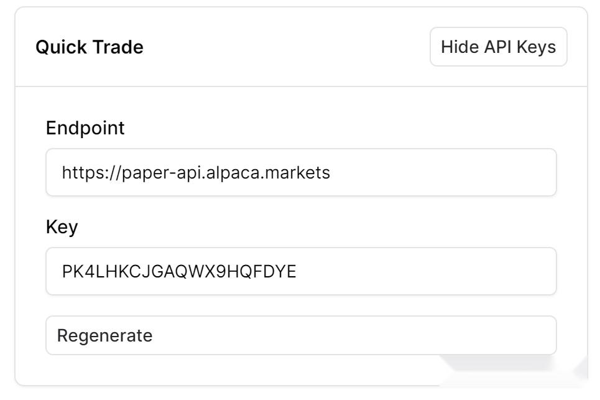The width and height of the screenshot is (600, 400).
Task: Click the PK4LHKCJGAQWX9HQFDYE key text
Action: point(179,271)
